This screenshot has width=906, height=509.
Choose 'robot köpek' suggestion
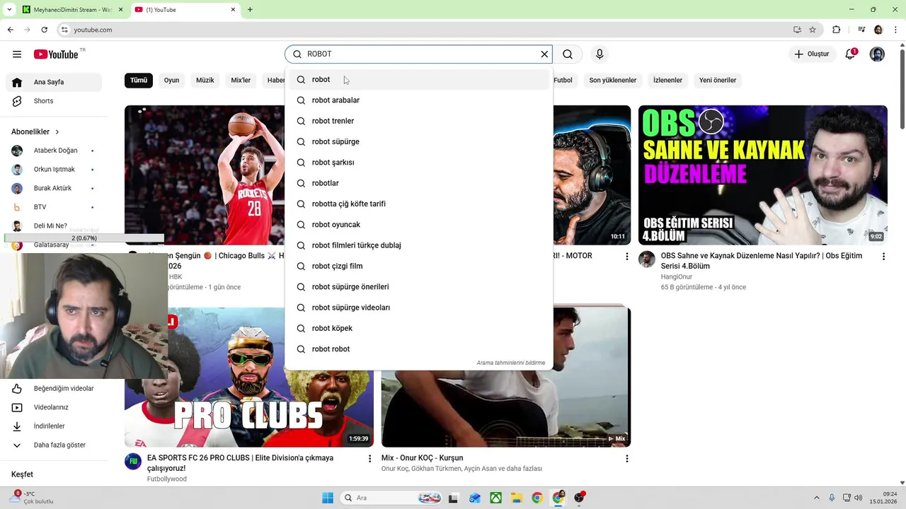[418, 329]
